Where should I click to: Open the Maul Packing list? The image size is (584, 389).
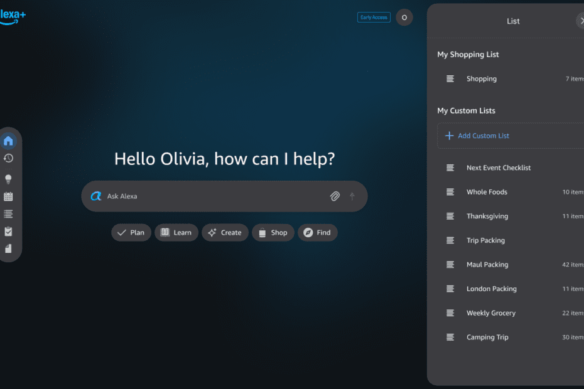pos(487,264)
